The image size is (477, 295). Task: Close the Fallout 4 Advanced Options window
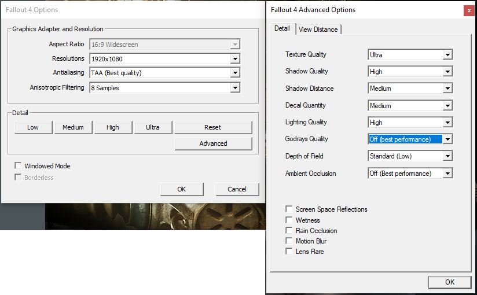pos(469,10)
